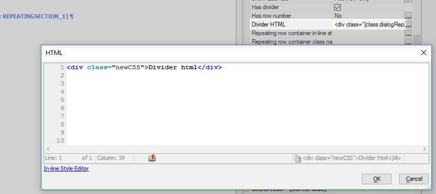Click the Has divider property label
Screen dimensions: 436x194
click(x=265, y=7)
